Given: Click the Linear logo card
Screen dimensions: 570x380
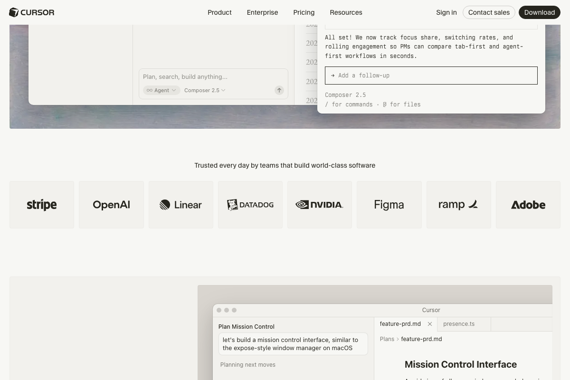Looking at the screenshot, I should 181,205.
